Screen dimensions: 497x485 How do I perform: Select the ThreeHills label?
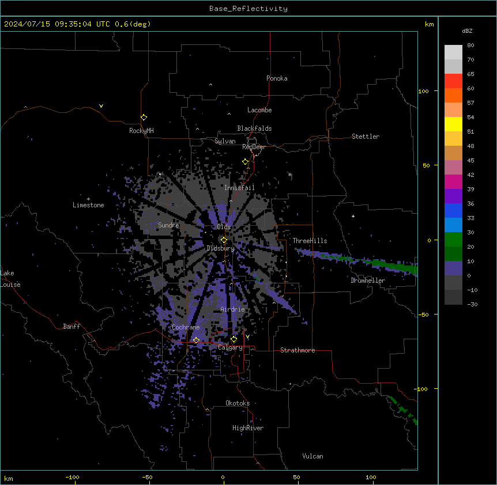click(310, 241)
